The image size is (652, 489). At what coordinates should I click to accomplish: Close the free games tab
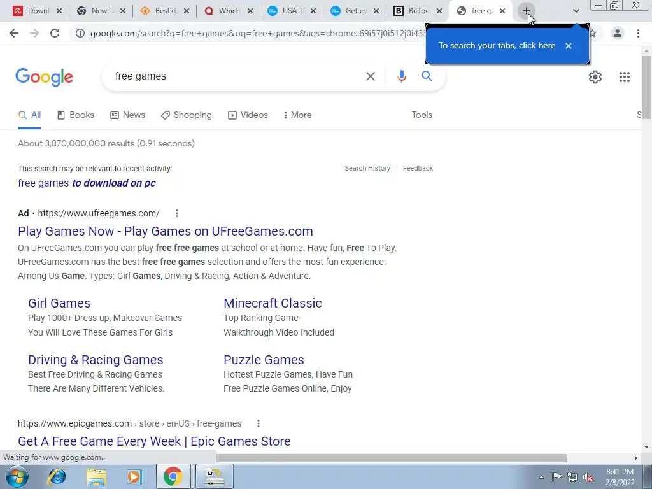(x=502, y=11)
